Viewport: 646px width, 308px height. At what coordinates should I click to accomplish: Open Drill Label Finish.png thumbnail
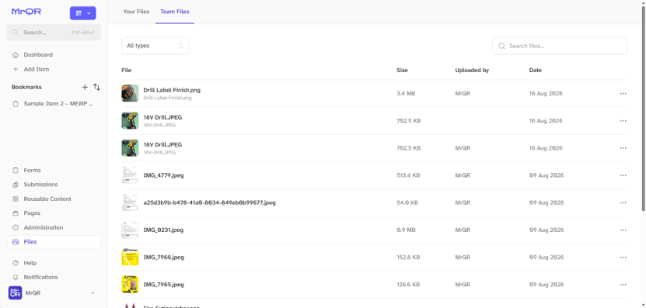pos(130,93)
